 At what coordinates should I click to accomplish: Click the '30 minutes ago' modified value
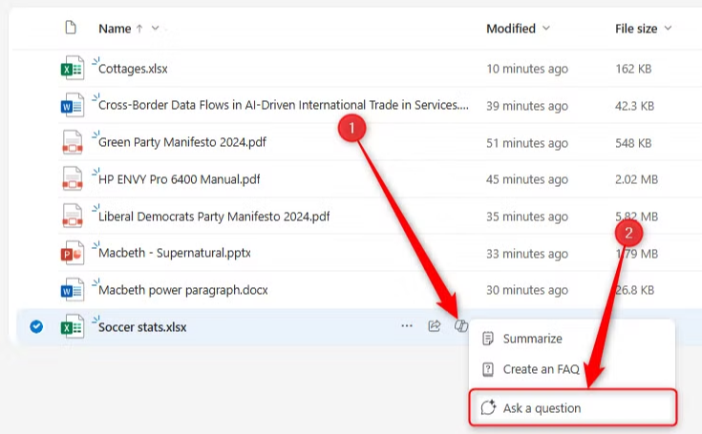pos(527,290)
